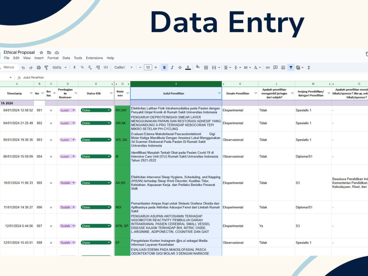Open the vertical align dropdown

(x=237, y=68)
